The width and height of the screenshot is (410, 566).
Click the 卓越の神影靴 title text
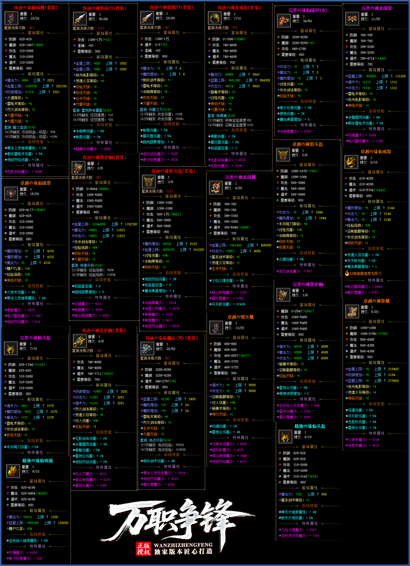pyautogui.click(x=376, y=301)
